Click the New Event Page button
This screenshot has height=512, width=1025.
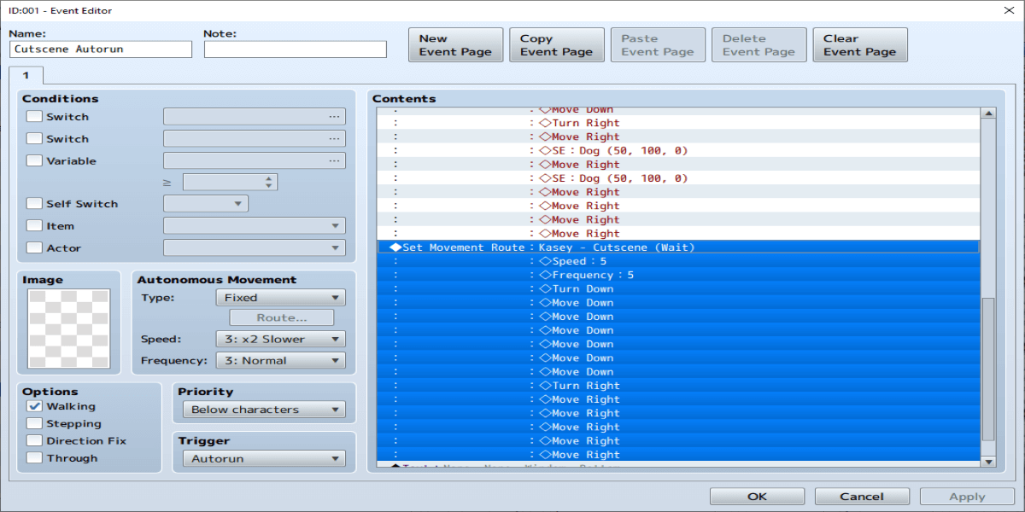pyautogui.click(x=455, y=44)
